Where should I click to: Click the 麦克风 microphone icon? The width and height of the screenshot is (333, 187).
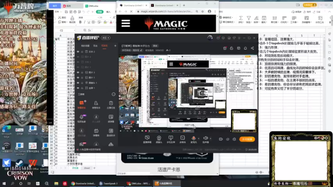tap(194, 139)
